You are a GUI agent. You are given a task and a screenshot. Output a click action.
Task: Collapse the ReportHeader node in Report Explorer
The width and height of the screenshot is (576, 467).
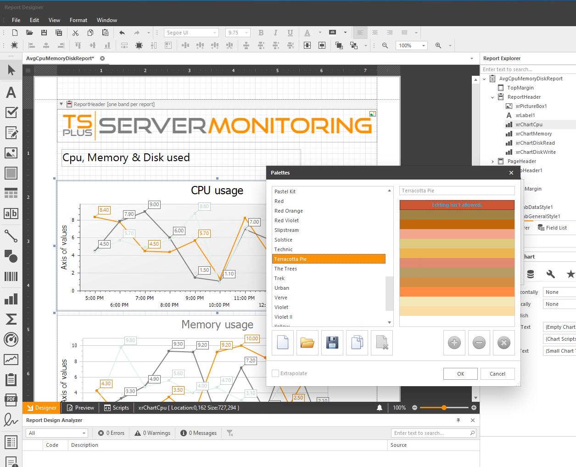click(492, 97)
